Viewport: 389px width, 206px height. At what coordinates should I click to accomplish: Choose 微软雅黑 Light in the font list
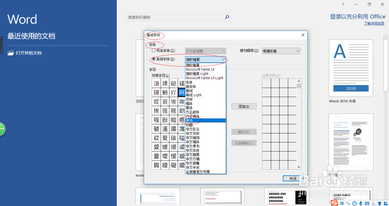pyautogui.click(x=205, y=74)
